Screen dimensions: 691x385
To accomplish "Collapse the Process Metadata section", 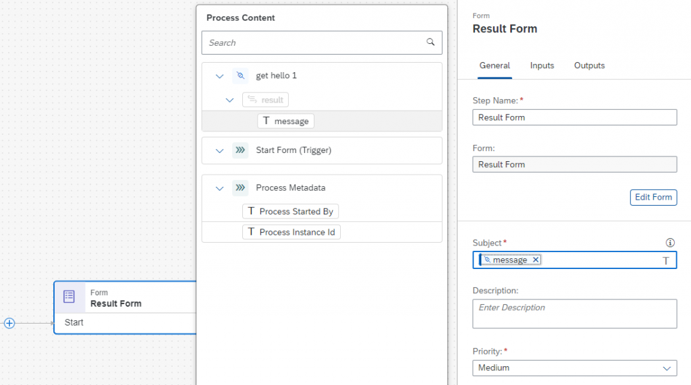I will pos(219,189).
